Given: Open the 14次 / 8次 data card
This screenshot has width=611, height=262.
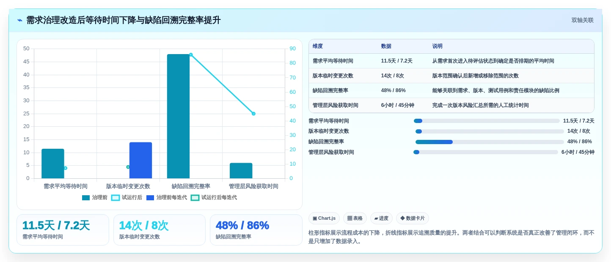Looking at the screenshot, I should pos(160,230).
